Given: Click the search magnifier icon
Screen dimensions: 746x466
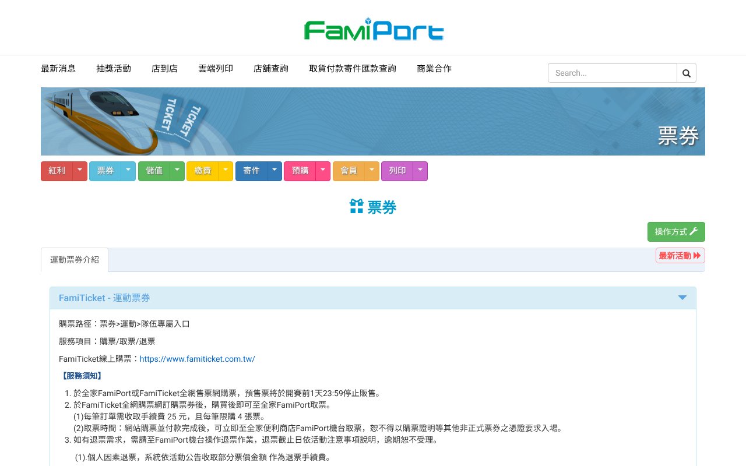Looking at the screenshot, I should [x=686, y=72].
